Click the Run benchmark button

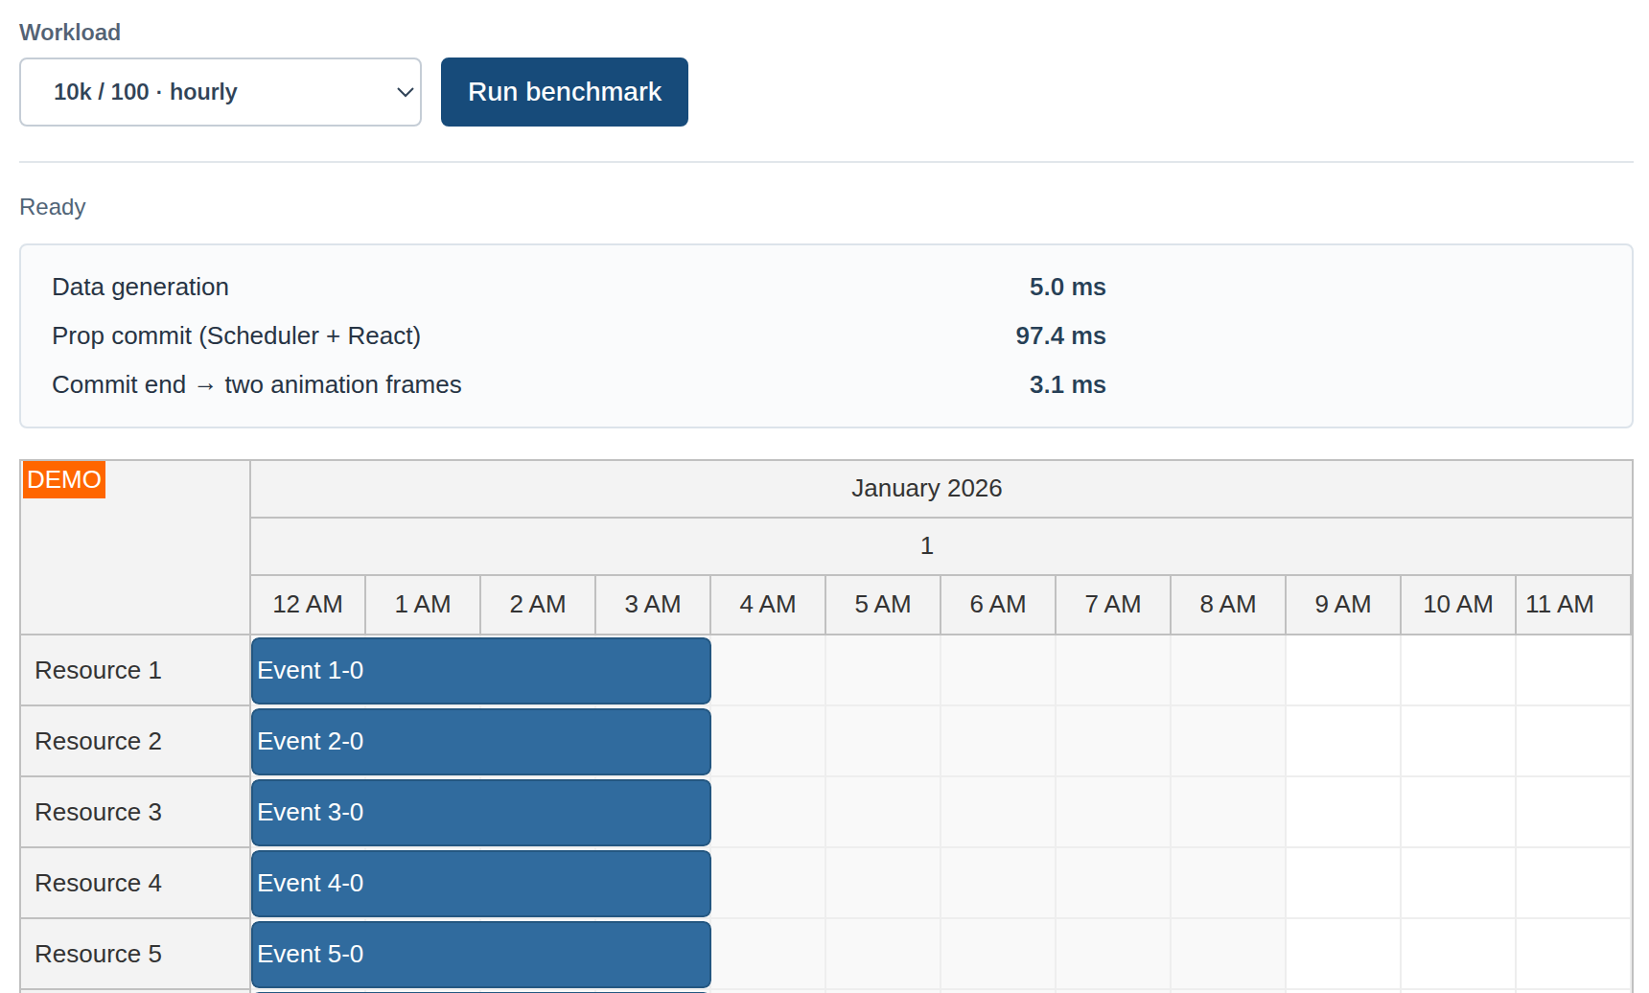[565, 92]
